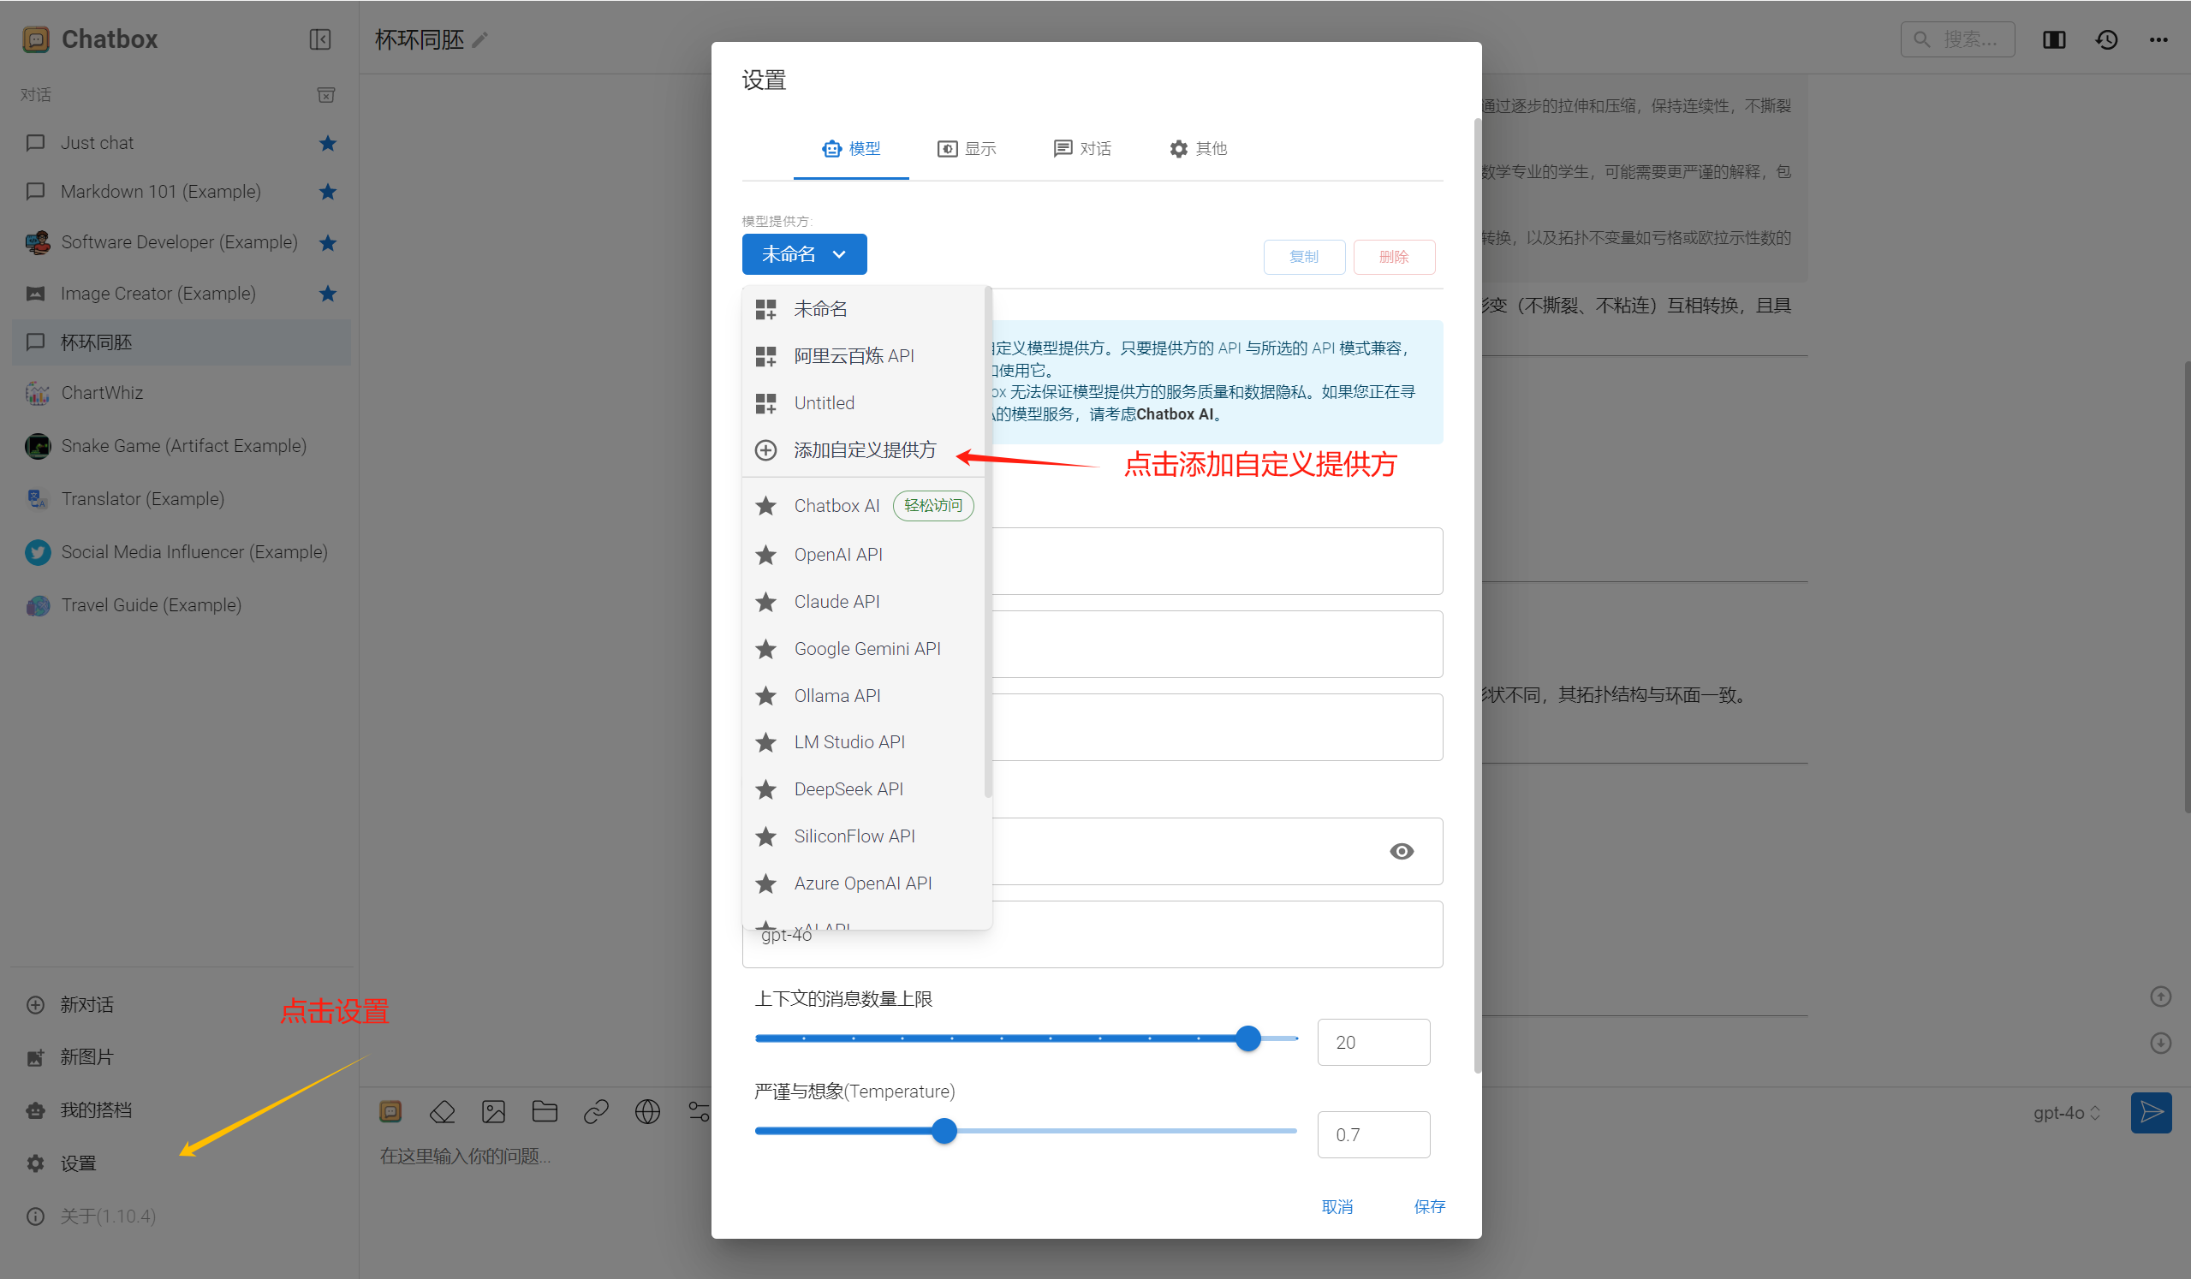Open the history clock icon
Screen dimensions: 2191x1279
(x=2105, y=40)
